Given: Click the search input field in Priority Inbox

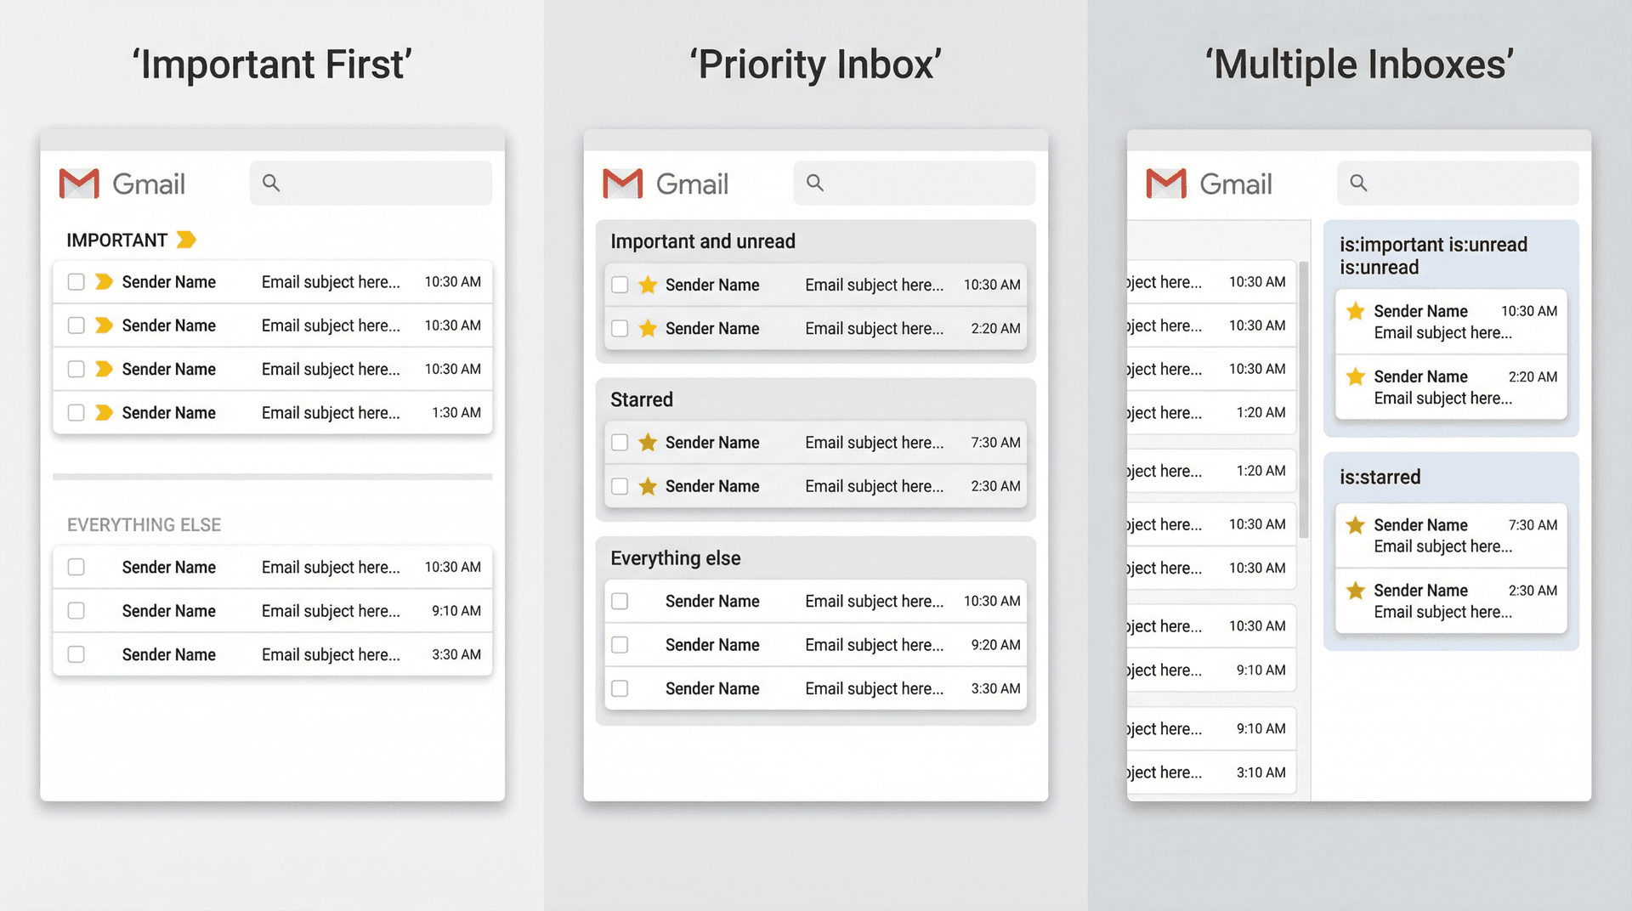Looking at the screenshot, I should tap(914, 183).
